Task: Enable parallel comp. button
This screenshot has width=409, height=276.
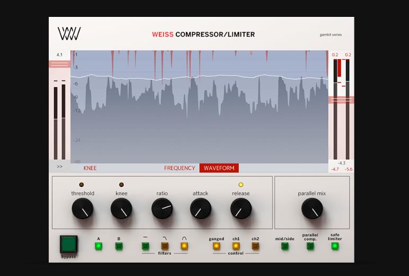Action: [310, 246]
